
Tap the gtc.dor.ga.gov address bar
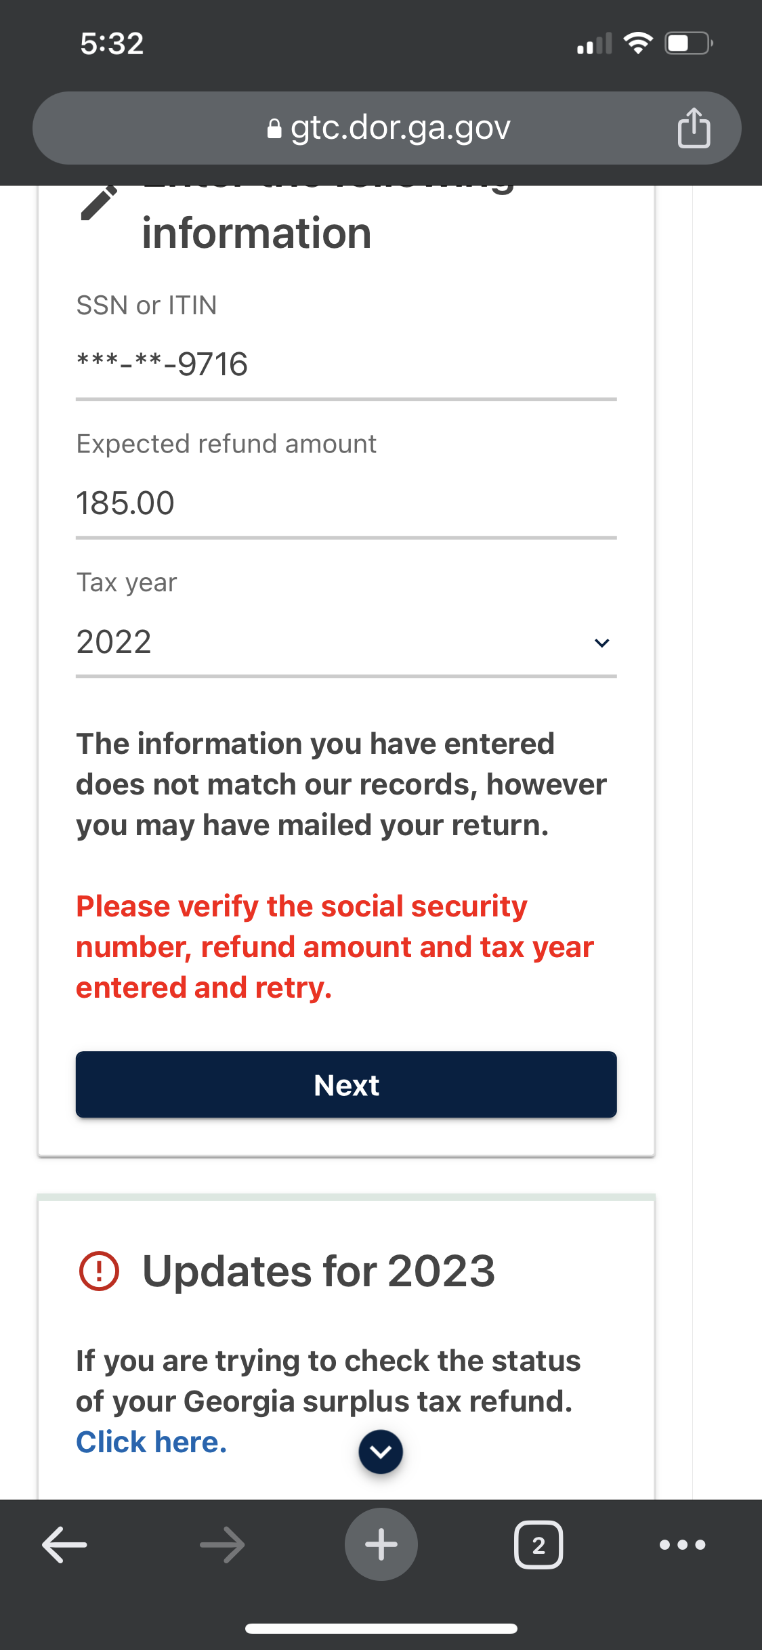coord(387,128)
